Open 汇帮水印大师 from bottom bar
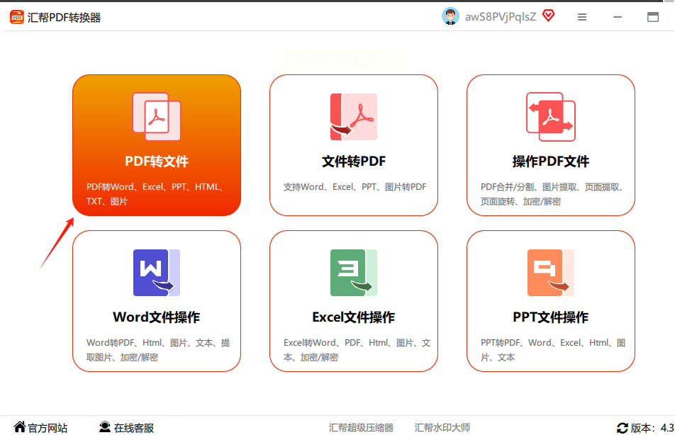This screenshot has height=435, width=675. click(x=442, y=428)
